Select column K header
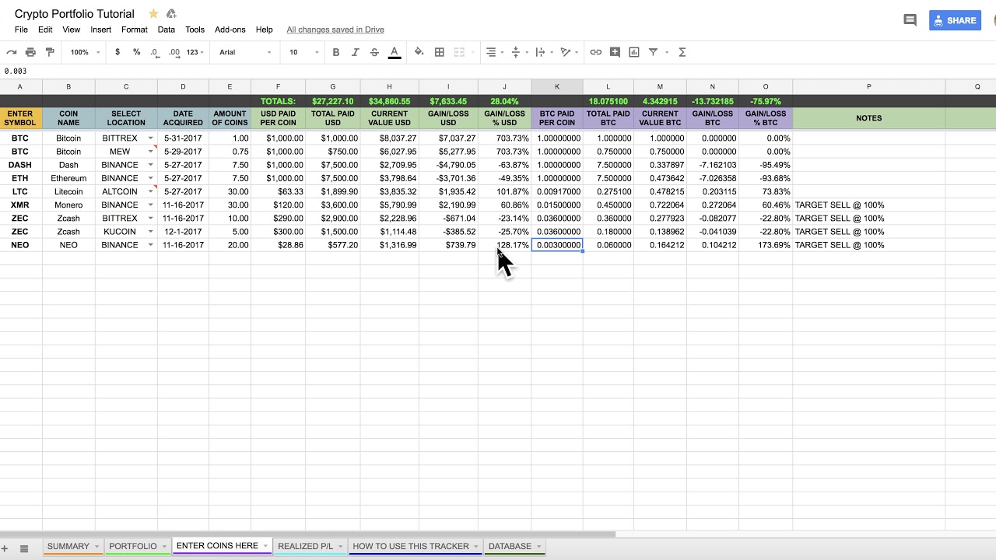The height and width of the screenshot is (560, 996). point(557,86)
